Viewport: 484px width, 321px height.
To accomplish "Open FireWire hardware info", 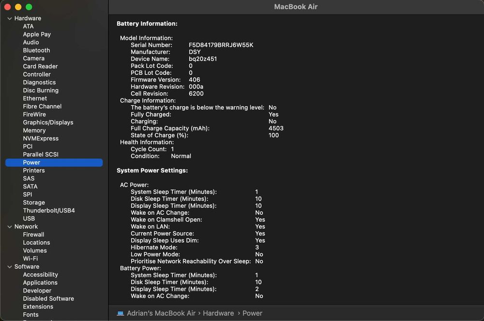I will [x=34, y=114].
